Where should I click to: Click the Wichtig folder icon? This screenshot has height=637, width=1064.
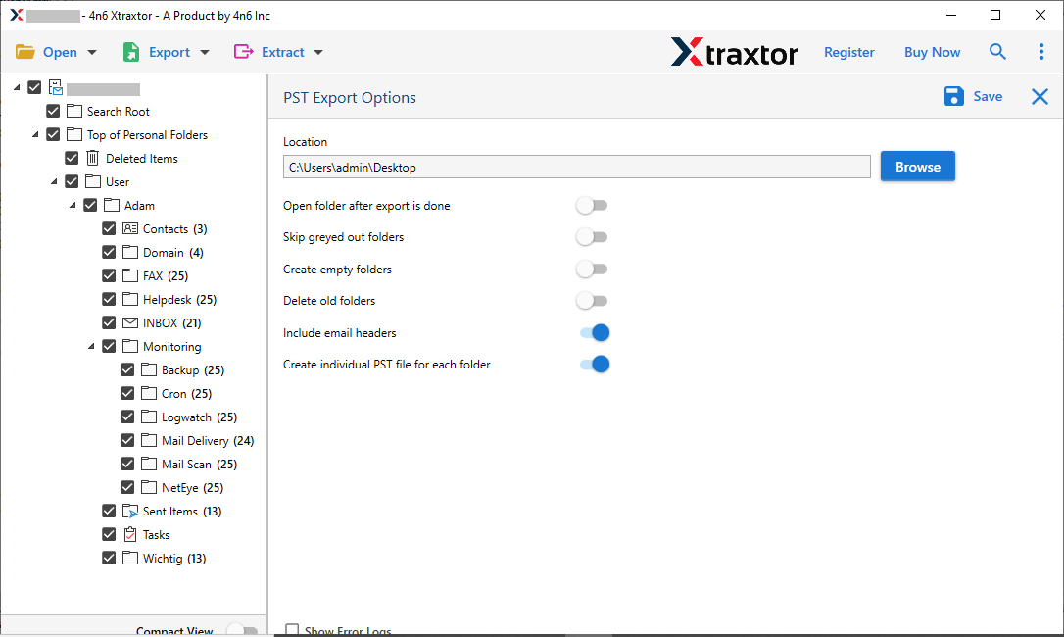coord(130,558)
